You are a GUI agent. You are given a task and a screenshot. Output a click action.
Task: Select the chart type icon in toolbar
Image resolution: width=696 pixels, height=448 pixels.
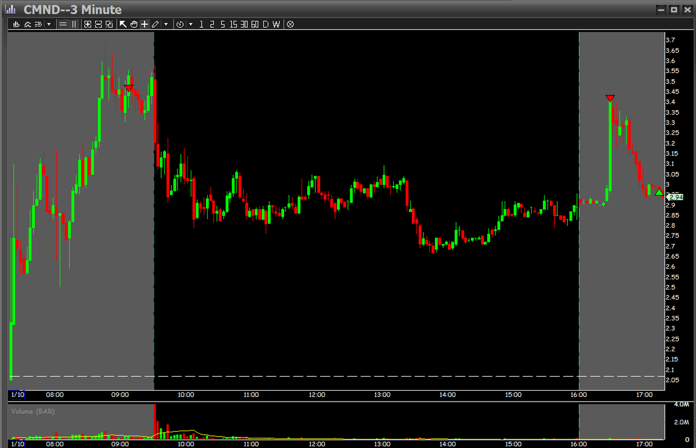coord(16,24)
